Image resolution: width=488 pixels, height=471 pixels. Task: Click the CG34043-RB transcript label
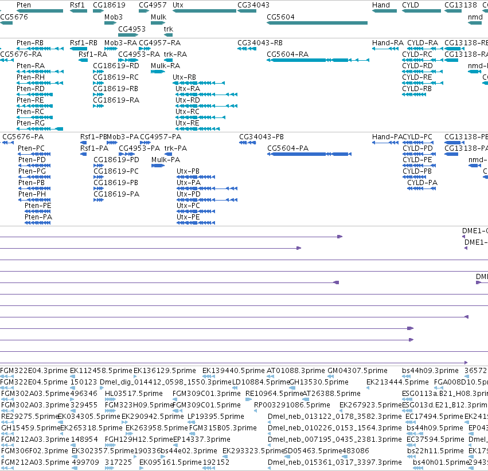pyautogui.click(x=260, y=42)
